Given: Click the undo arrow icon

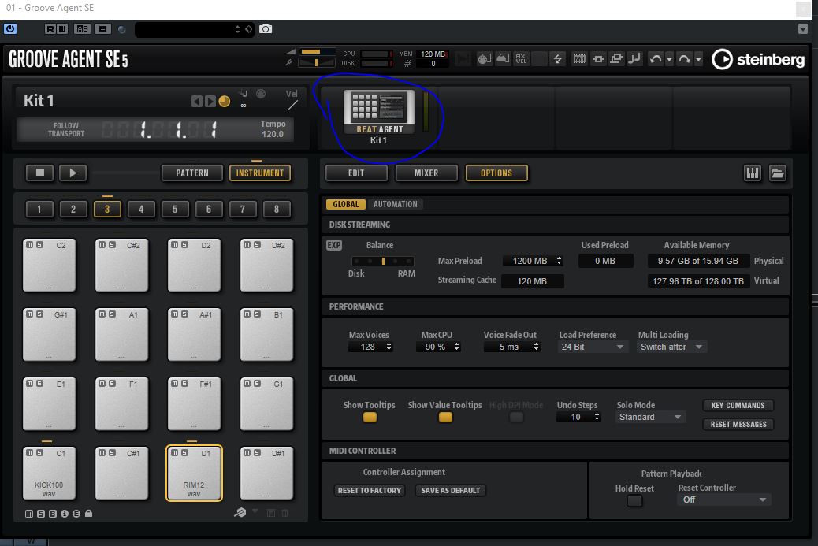Looking at the screenshot, I should pyautogui.click(x=655, y=59).
